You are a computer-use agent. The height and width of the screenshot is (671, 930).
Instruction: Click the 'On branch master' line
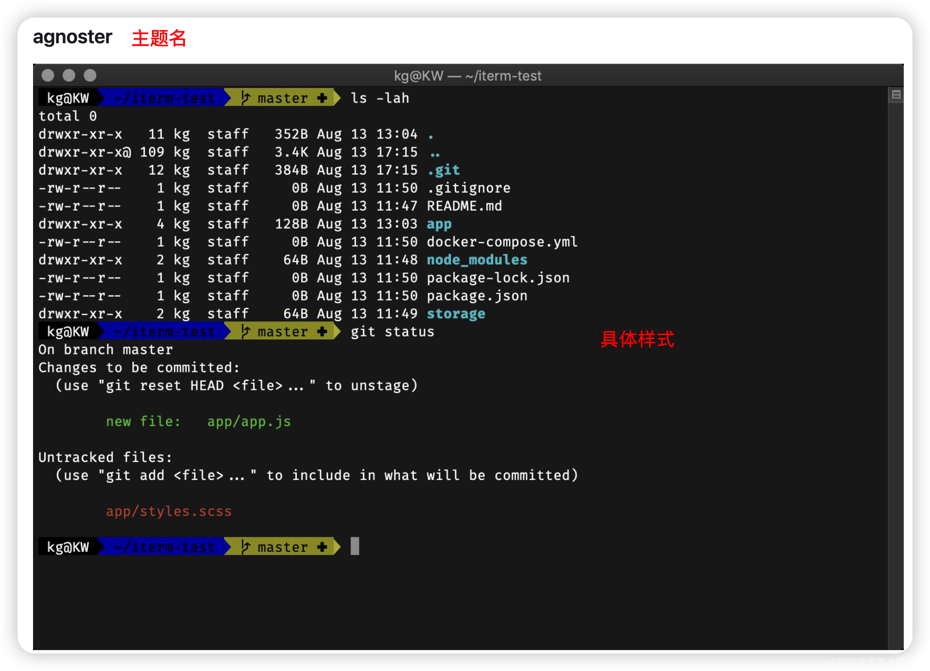pyautogui.click(x=105, y=350)
